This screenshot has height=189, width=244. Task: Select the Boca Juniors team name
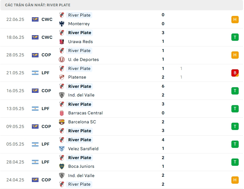[81, 166]
